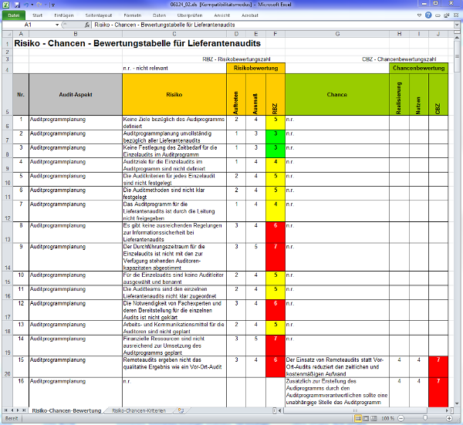The height and width of the screenshot is (425, 463).
Task: Open the Datei file menu
Action: (14, 15)
